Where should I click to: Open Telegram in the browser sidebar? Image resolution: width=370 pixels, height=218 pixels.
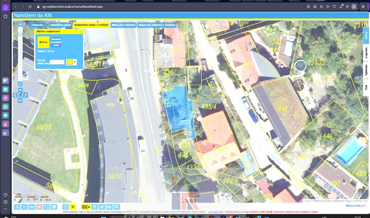coord(5,116)
